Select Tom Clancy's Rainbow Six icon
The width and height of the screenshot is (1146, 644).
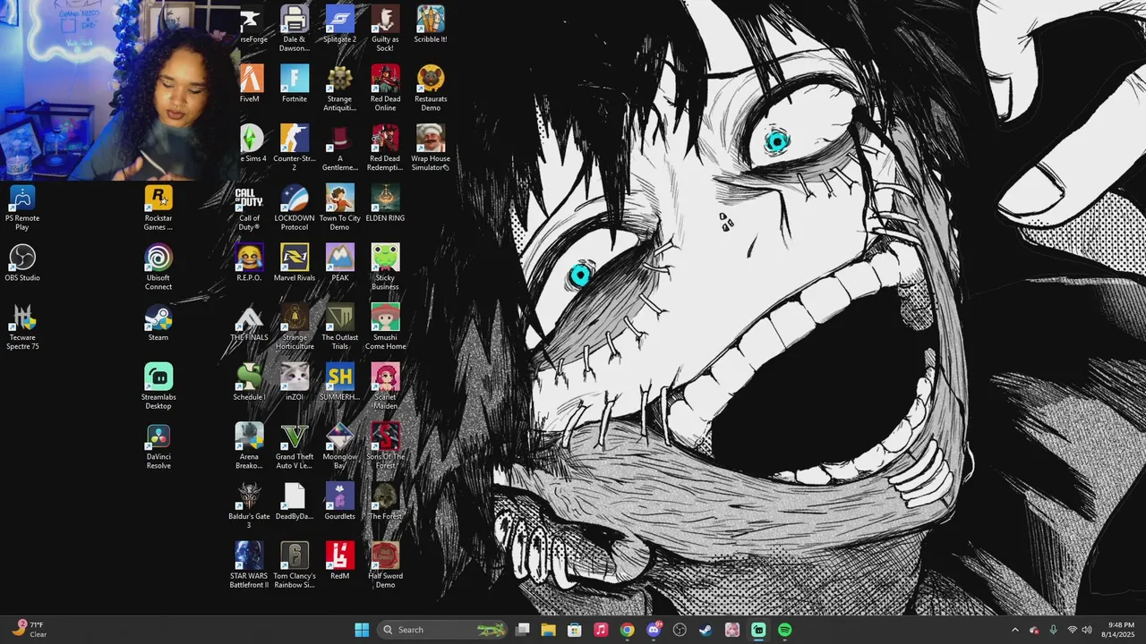point(295,565)
